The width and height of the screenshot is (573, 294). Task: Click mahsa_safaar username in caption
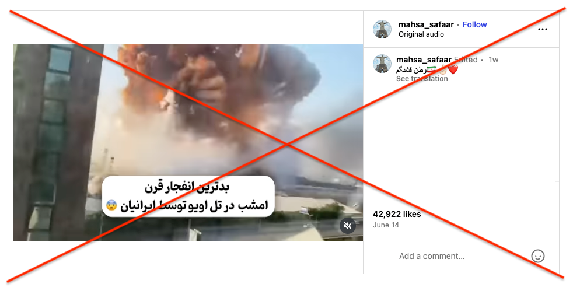click(x=424, y=60)
